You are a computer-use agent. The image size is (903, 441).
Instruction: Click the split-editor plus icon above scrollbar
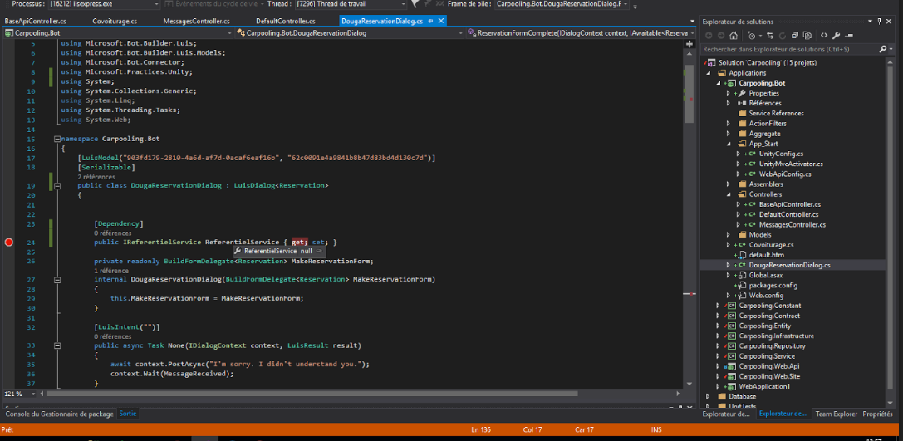pos(689,44)
